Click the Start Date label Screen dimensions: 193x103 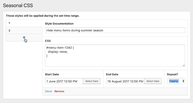(x=52, y=74)
